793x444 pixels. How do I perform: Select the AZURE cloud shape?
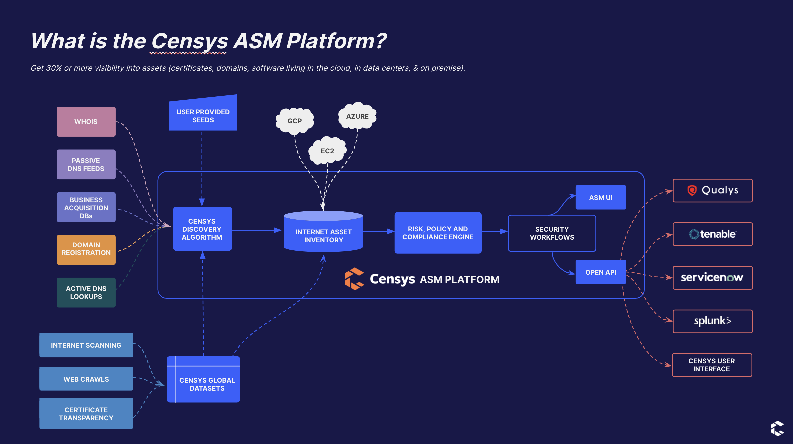coord(357,116)
